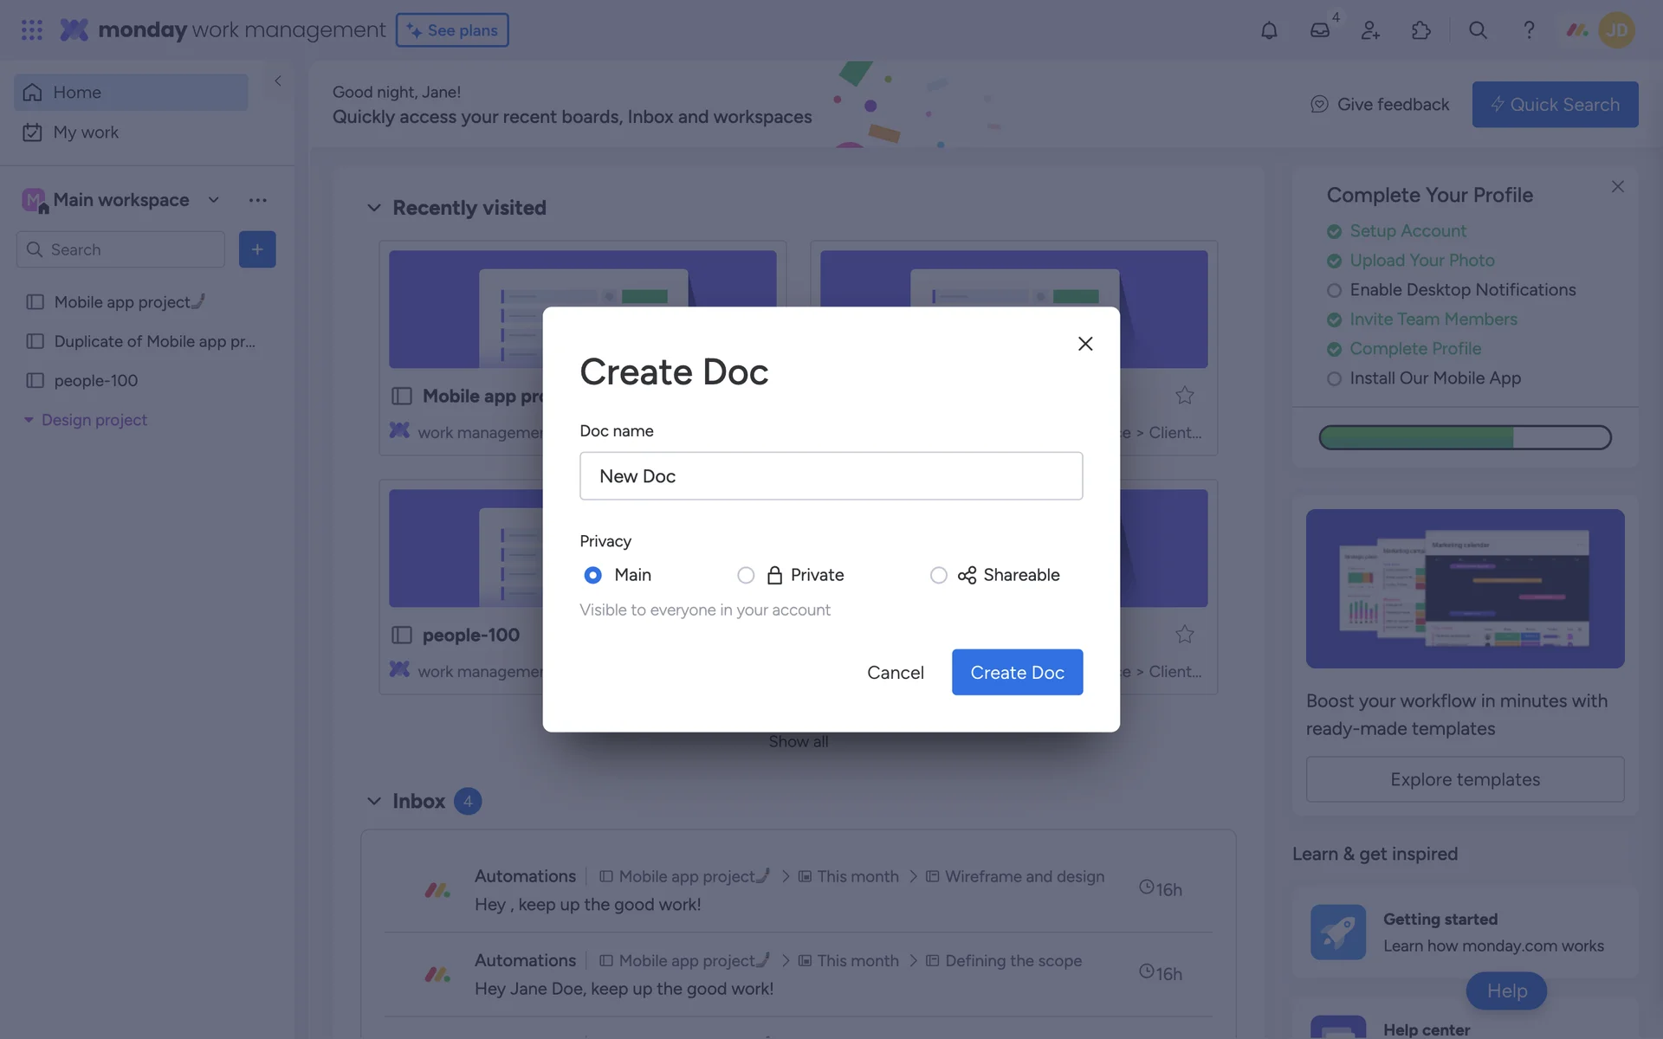Image resolution: width=1663 pixels, height=1039 pixels.
Task: Click the search magnifier in top bar
Action: (1478, 30)
